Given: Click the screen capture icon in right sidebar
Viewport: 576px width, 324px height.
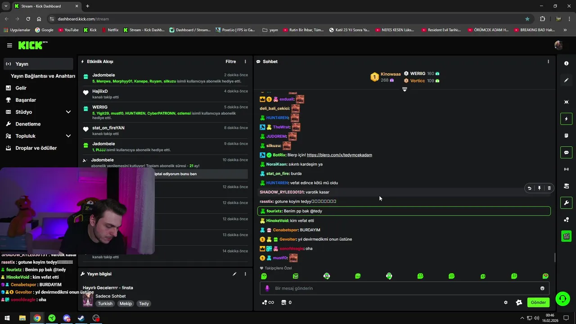Looking at the screenshot, I should point(566,102).
